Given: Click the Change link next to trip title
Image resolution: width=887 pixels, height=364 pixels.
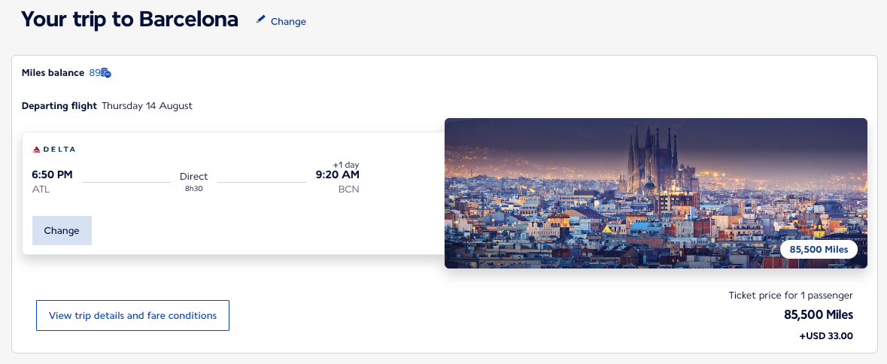Looking at the screenshot, I should [288, 22].
